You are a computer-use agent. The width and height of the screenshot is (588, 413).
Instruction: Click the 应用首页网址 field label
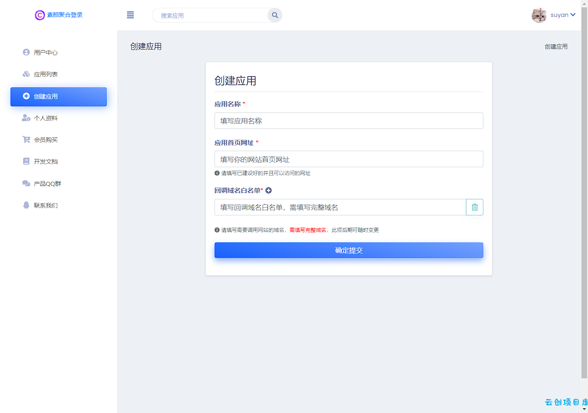[x=234, y=142]
